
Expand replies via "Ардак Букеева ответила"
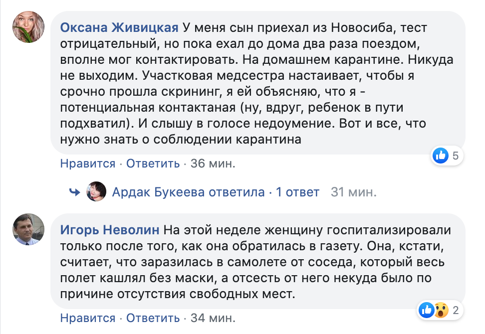coord(188,192)
